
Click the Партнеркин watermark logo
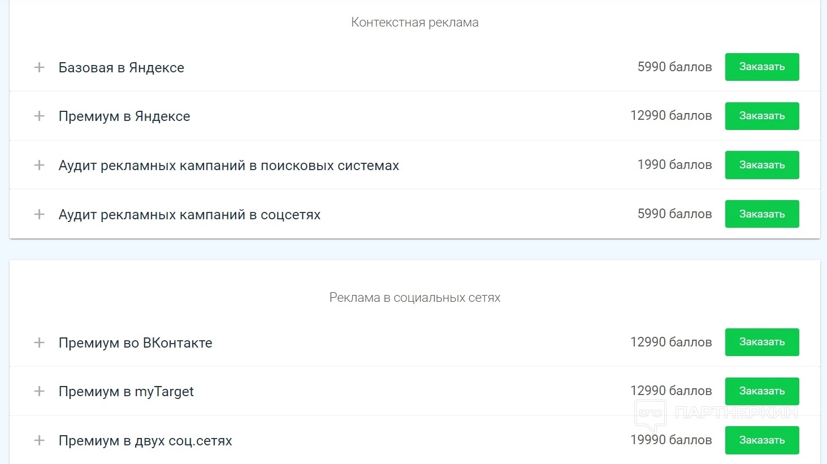[716, 414]
